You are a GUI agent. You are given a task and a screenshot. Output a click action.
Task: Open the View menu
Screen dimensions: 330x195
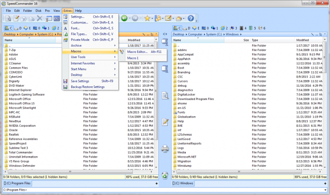57,11
